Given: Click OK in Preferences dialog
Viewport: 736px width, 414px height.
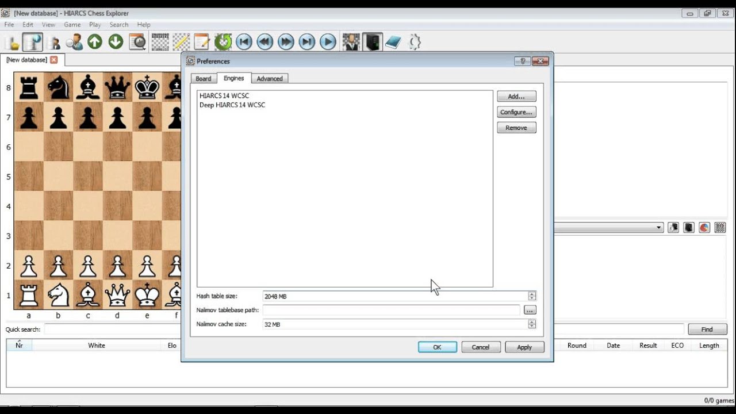Looking at the screenshot, I should (438, 347).
